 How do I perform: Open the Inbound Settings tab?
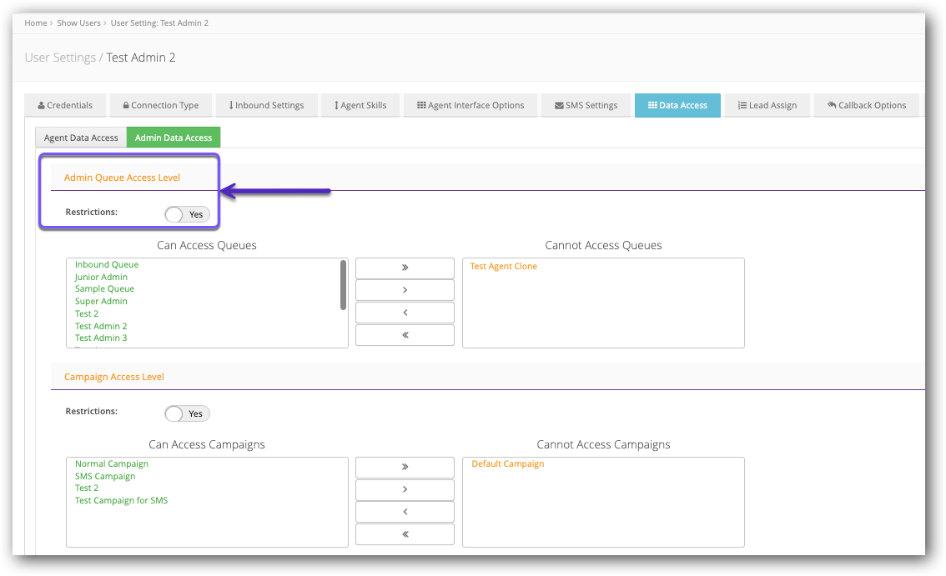pos(266,105)
